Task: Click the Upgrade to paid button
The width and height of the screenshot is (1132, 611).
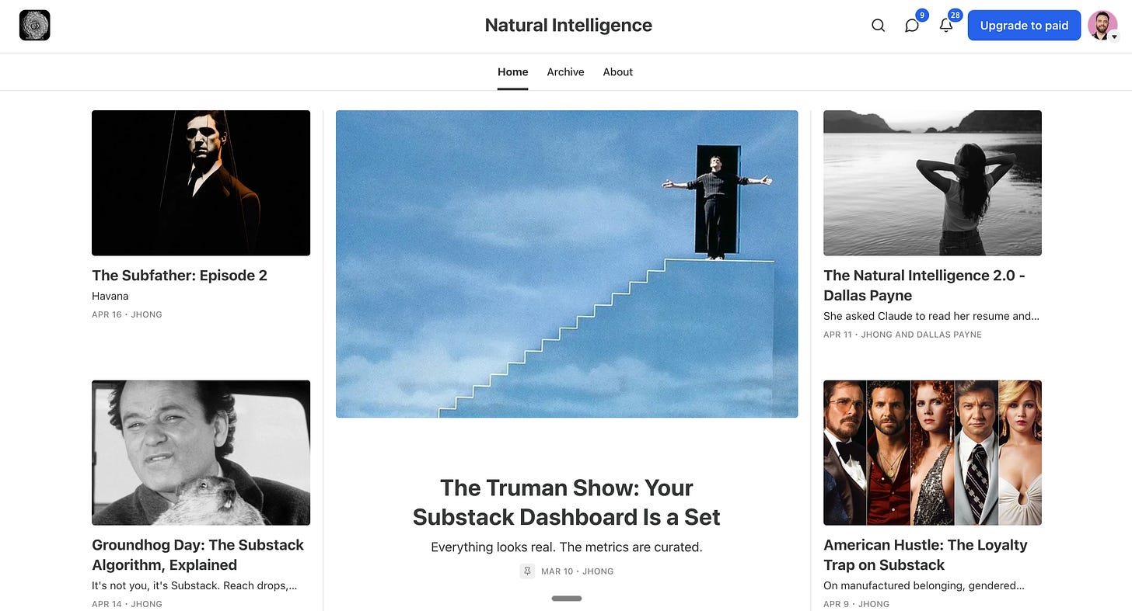Action: pyautogui.click(x=1024, y=26)
